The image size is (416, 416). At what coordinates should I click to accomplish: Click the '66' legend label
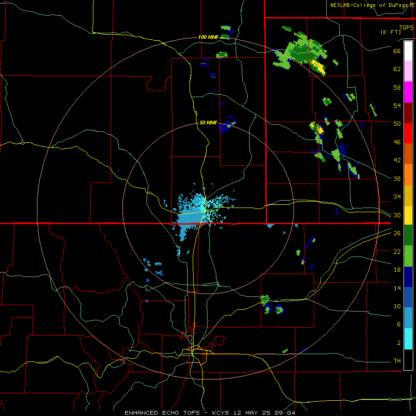point(397,51)
